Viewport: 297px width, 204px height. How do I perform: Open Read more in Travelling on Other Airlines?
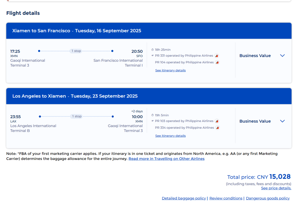click(x=166, y=159)
